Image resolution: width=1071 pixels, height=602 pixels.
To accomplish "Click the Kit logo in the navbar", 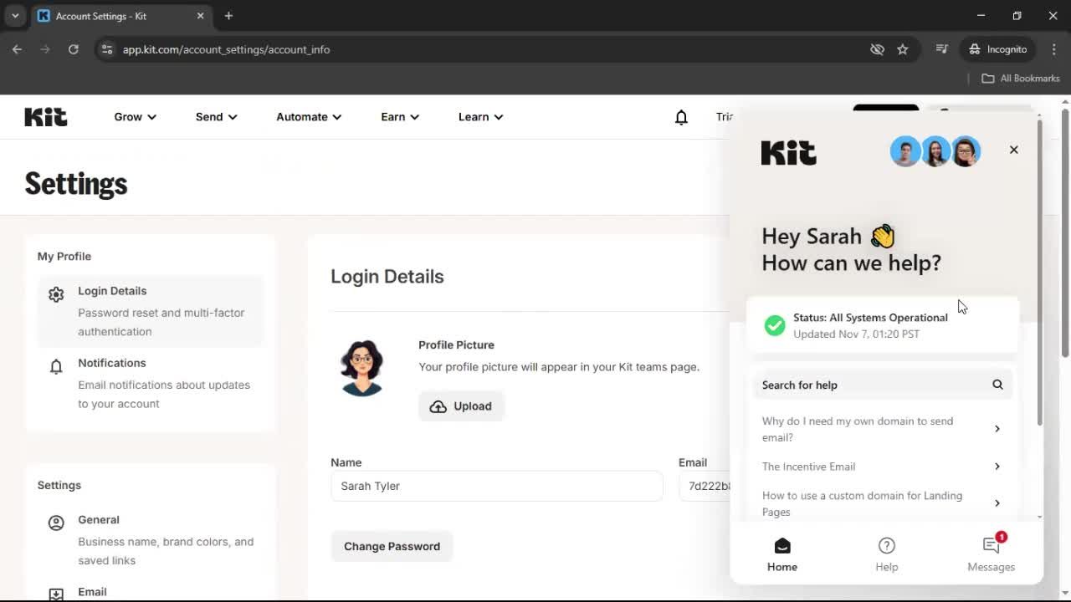I will tap(45, 117).
